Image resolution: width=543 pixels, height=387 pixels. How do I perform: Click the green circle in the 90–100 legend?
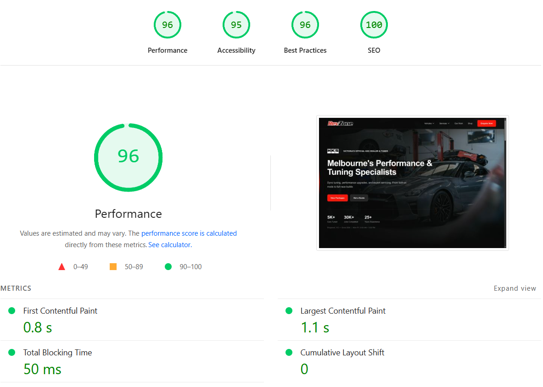[168, 266]
